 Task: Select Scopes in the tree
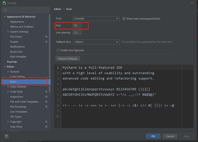pos(14,42)
